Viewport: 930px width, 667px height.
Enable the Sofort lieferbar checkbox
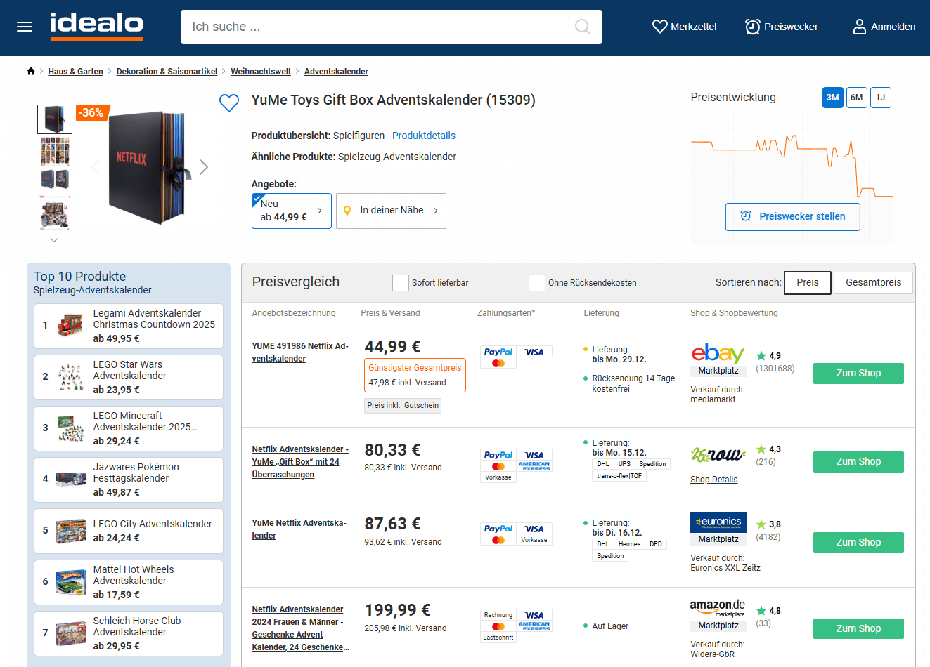[x=401, y=283]
